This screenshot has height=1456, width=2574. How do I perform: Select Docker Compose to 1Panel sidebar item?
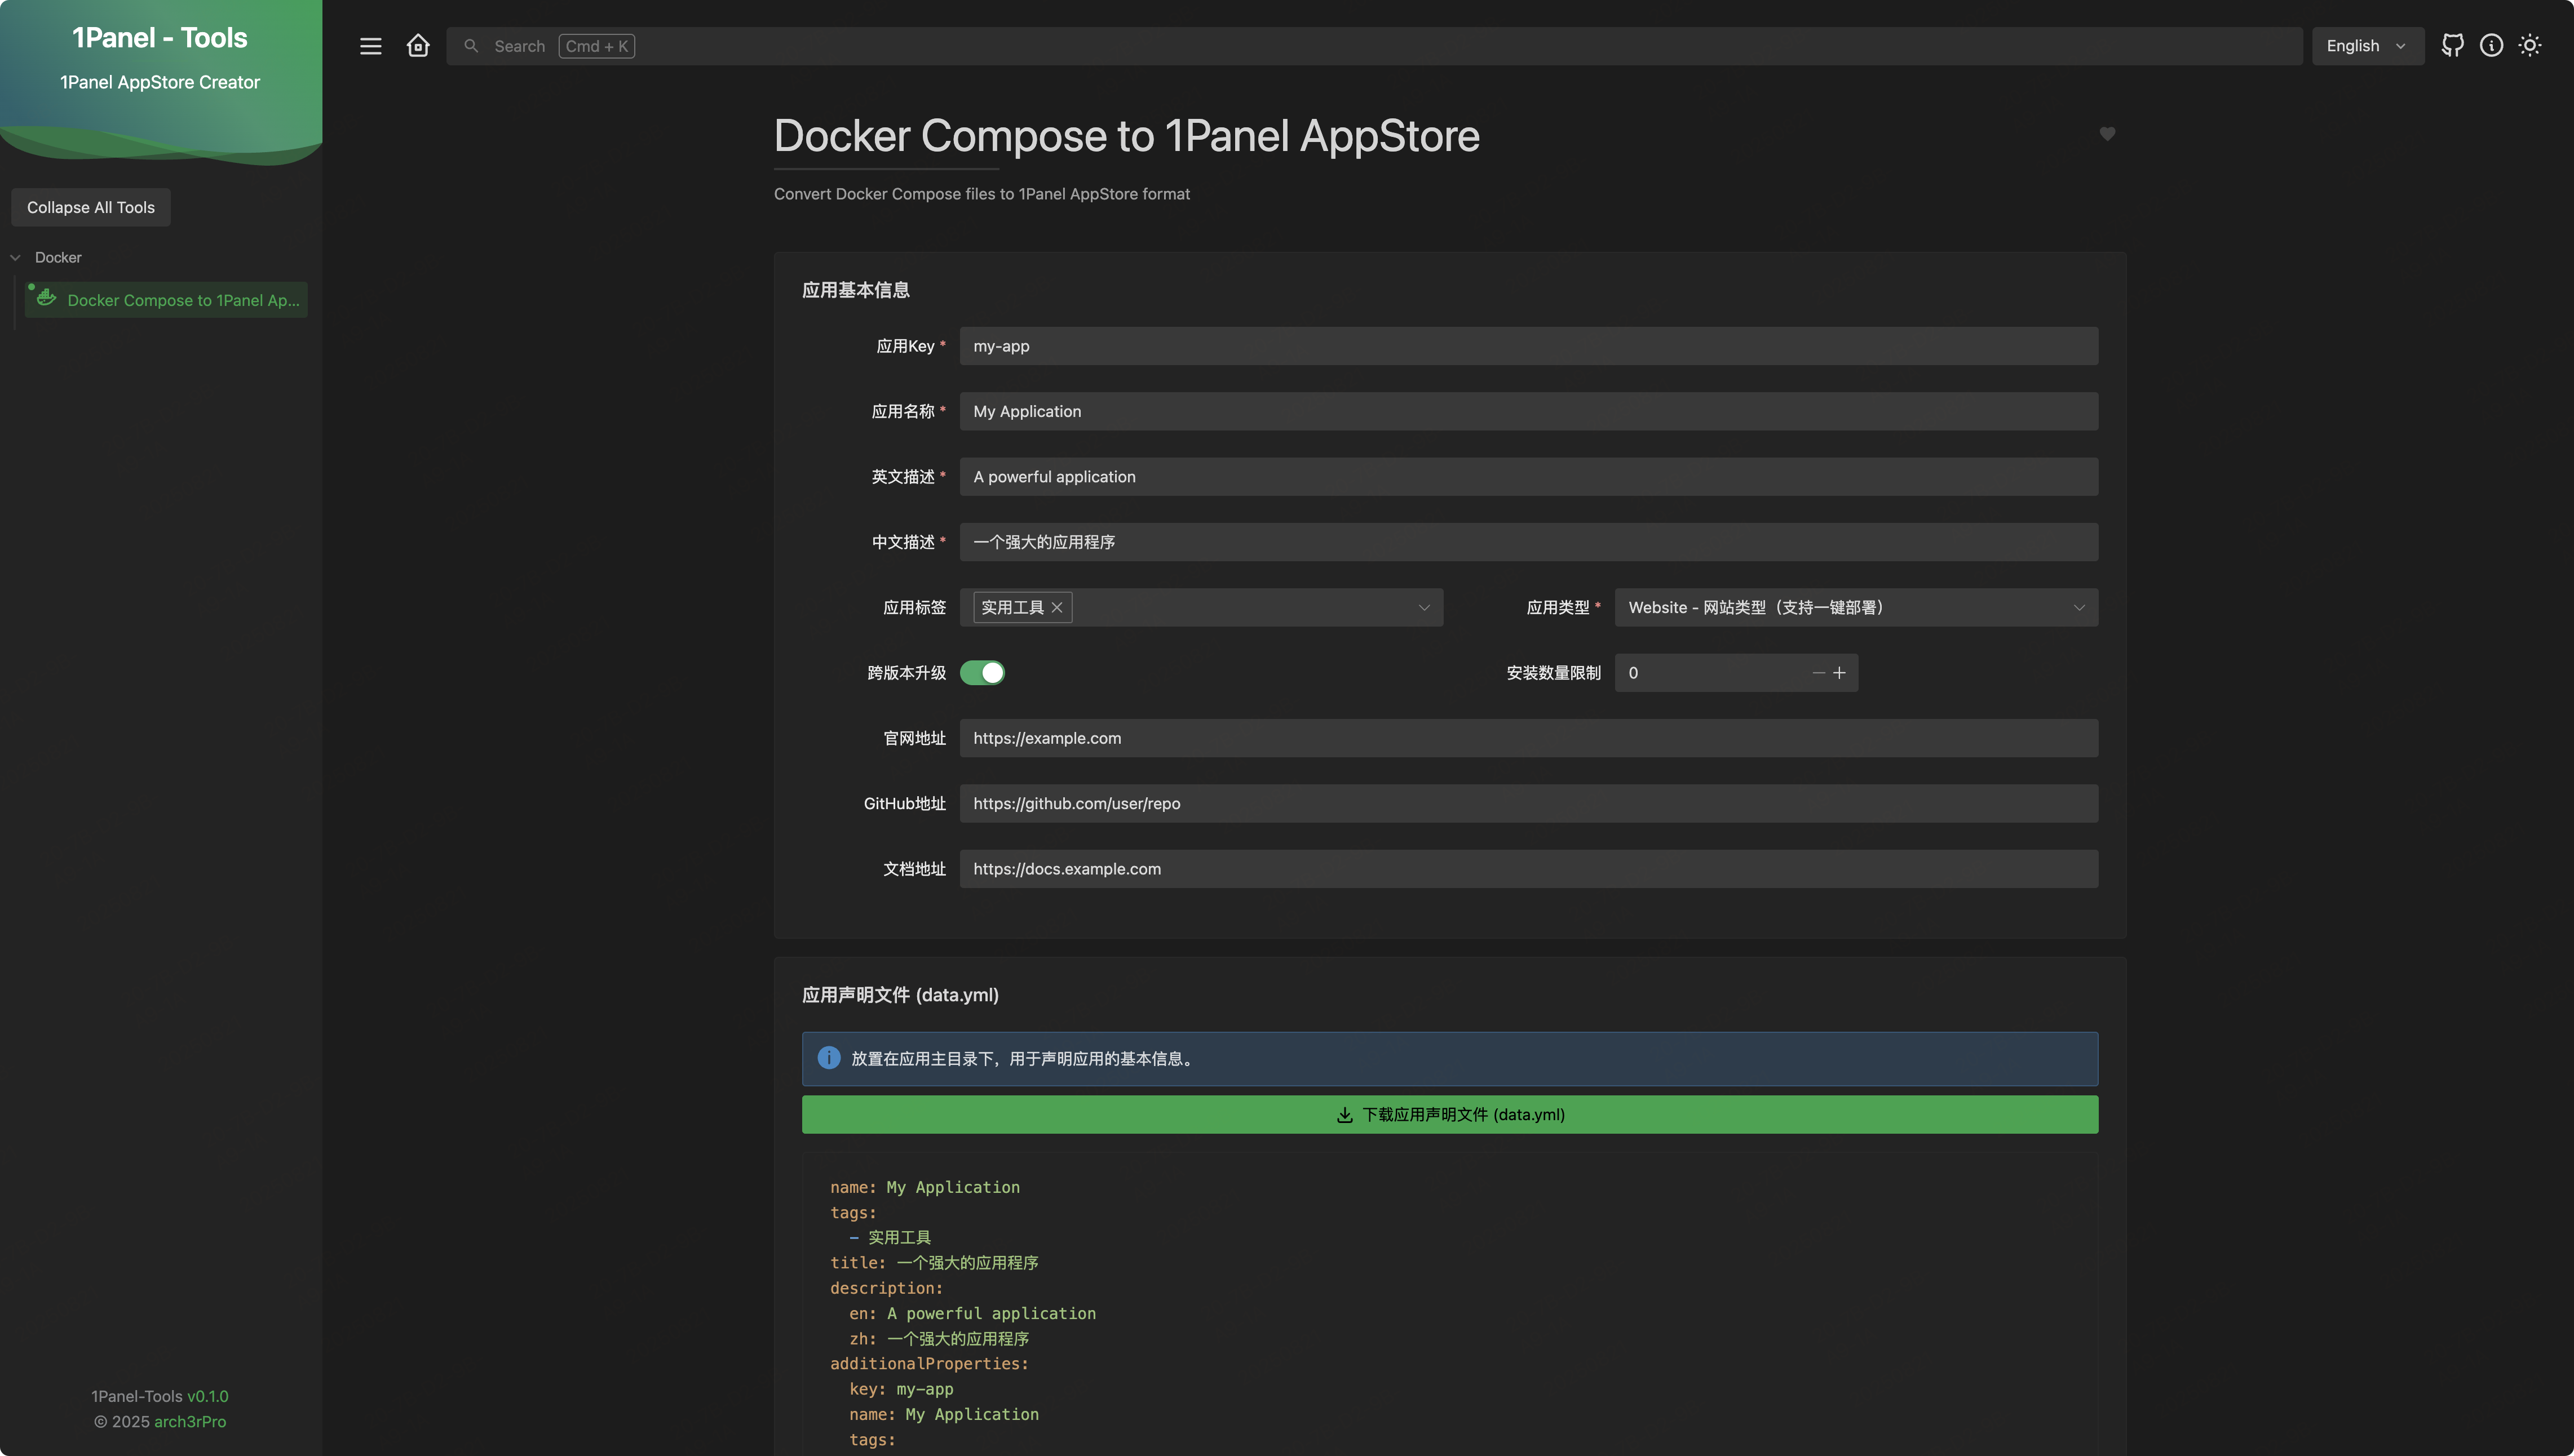(182, 300)
